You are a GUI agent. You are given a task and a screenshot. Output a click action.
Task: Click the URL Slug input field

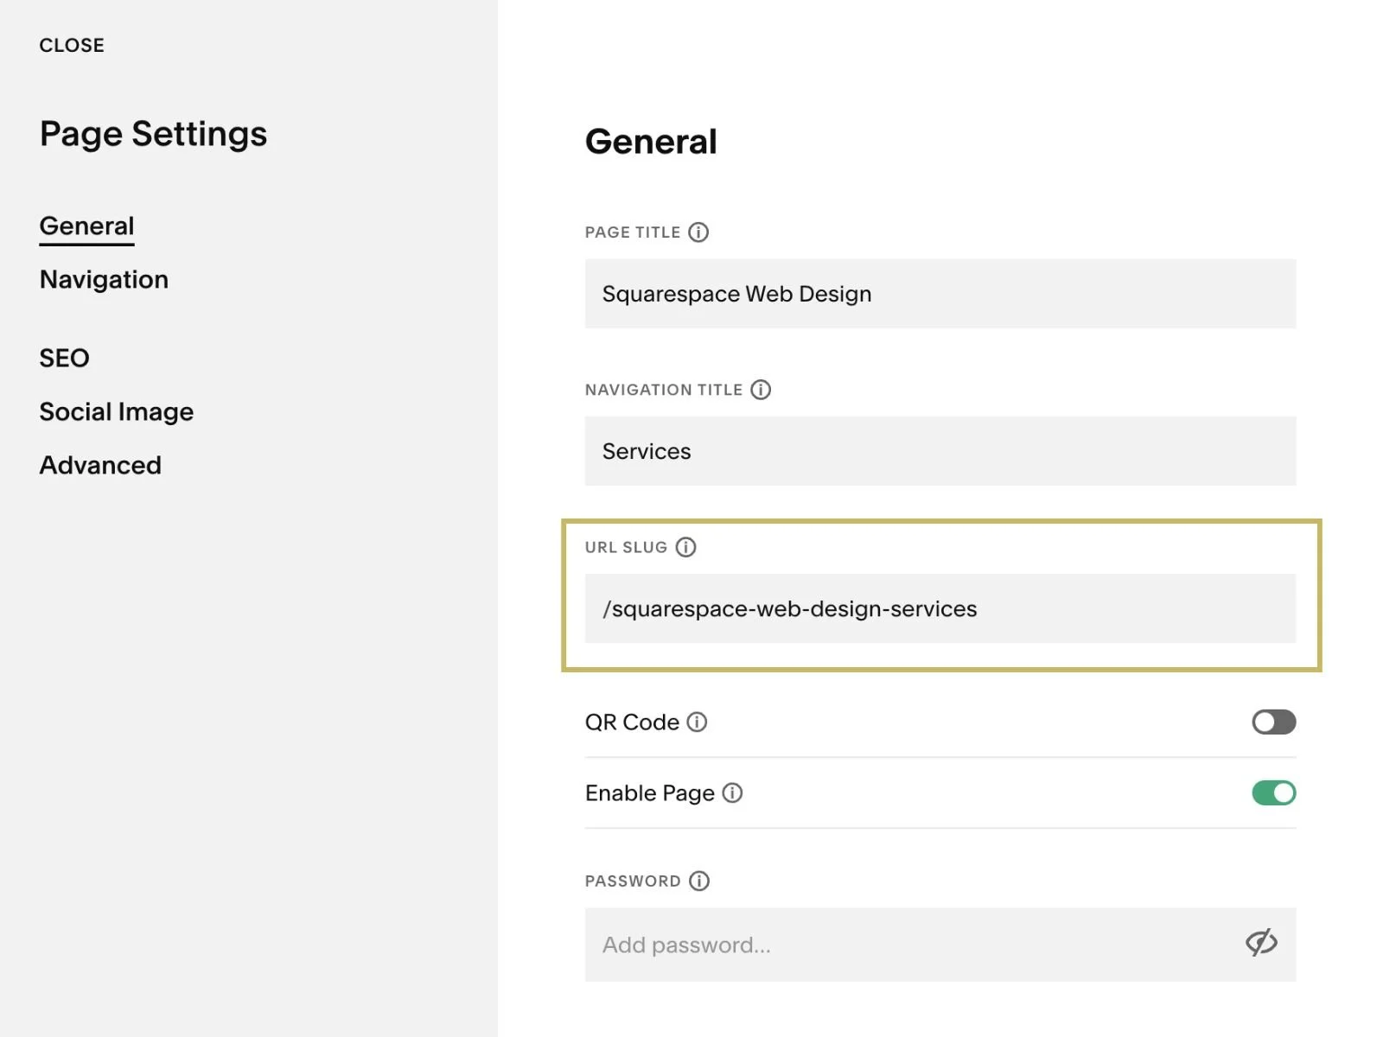click(940, 608)
